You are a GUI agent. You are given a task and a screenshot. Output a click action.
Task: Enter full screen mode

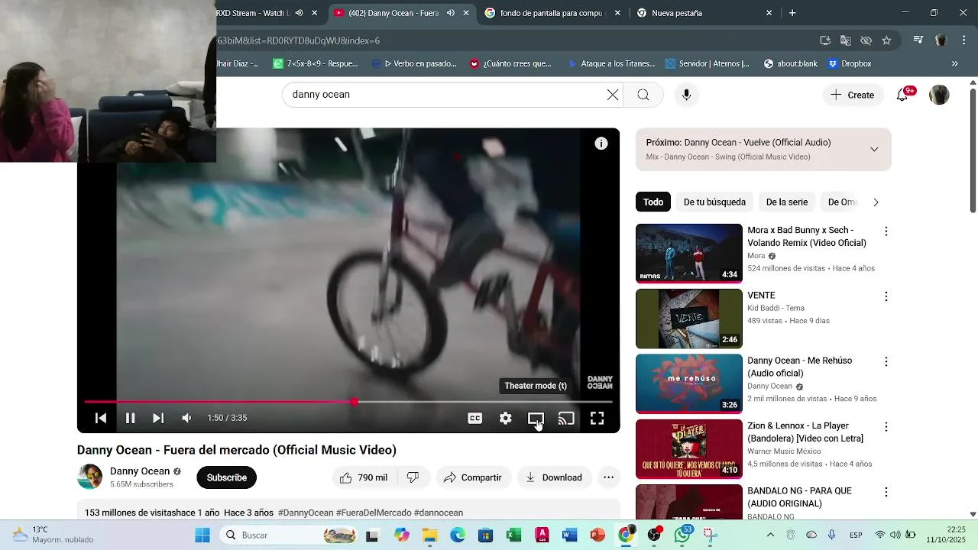(597, 418)
